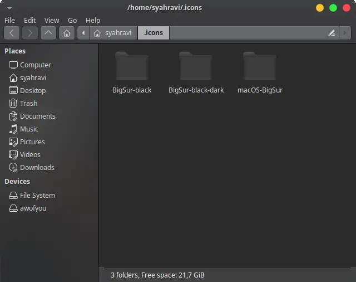Go forward with the right arrow button
356x282 pixels.
pos(30,33)
